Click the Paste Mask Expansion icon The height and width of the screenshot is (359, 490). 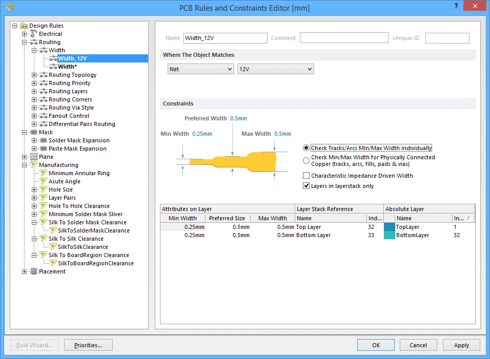44,149
